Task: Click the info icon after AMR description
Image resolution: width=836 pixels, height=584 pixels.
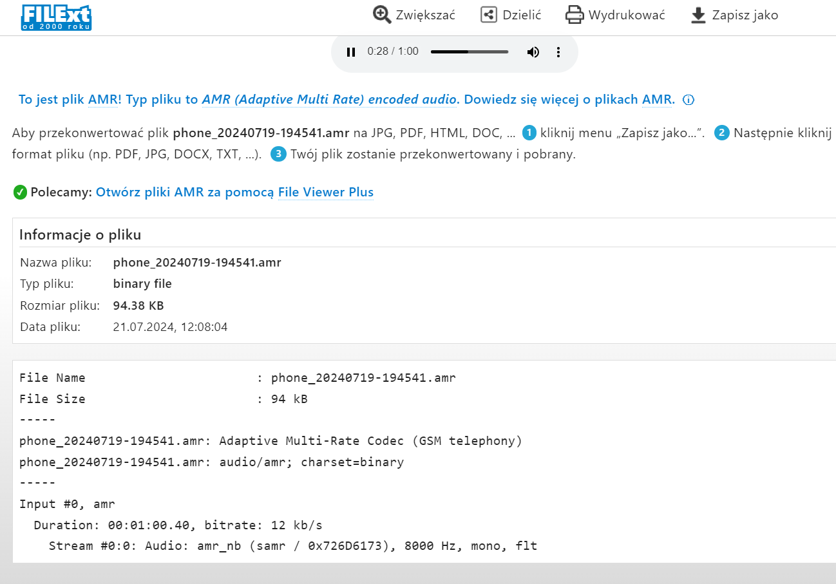Action: 689,100
